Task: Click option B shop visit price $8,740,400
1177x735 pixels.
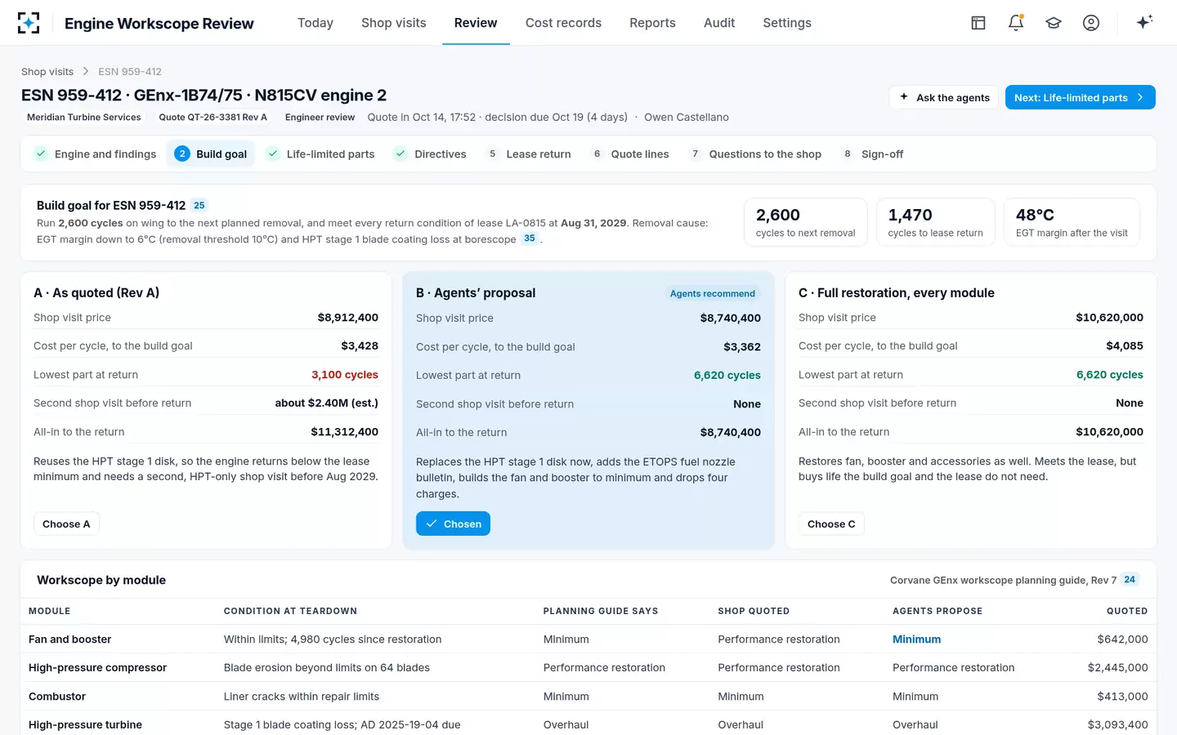Action: [730, 318]
